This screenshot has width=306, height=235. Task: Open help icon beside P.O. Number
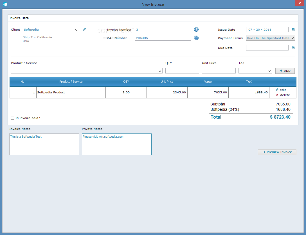point(196,38)
